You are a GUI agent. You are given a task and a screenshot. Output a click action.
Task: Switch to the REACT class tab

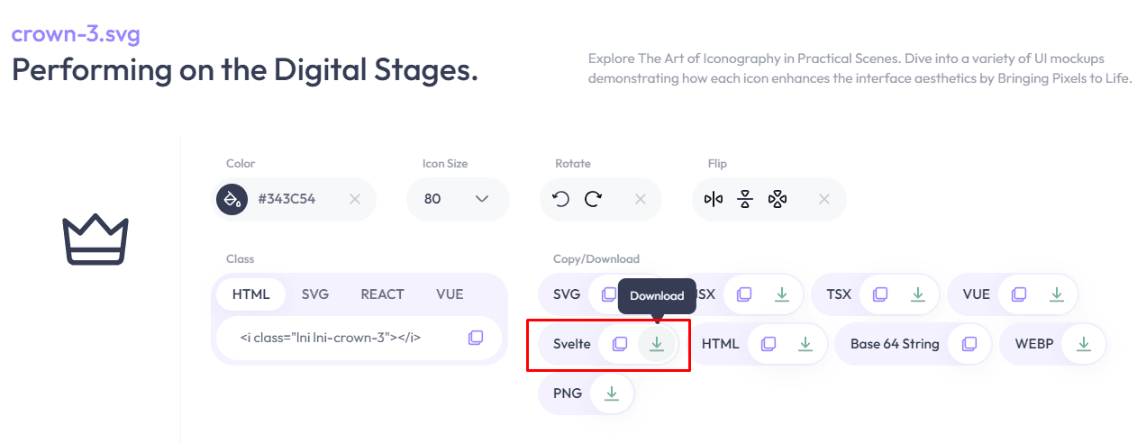(x=383, y=294)
